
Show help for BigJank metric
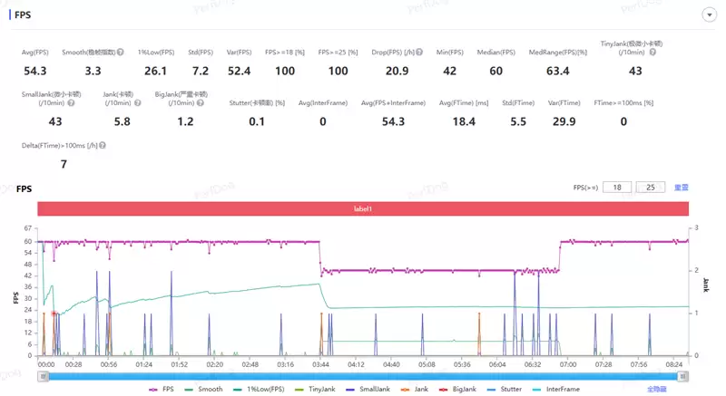[201, 103]
